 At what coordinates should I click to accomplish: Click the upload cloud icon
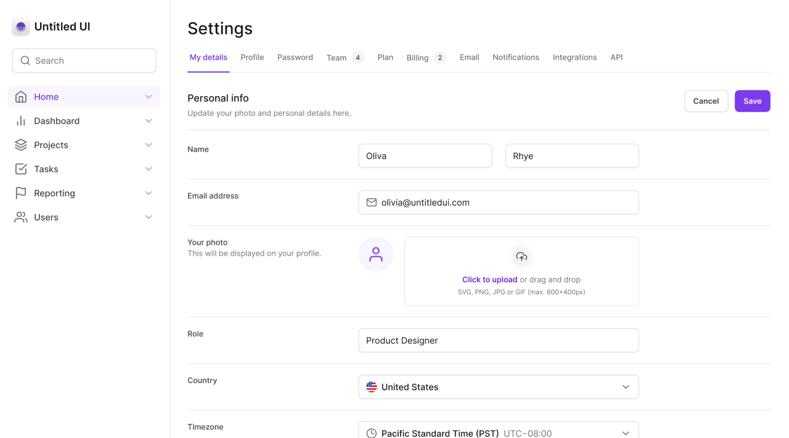point(521,256)
